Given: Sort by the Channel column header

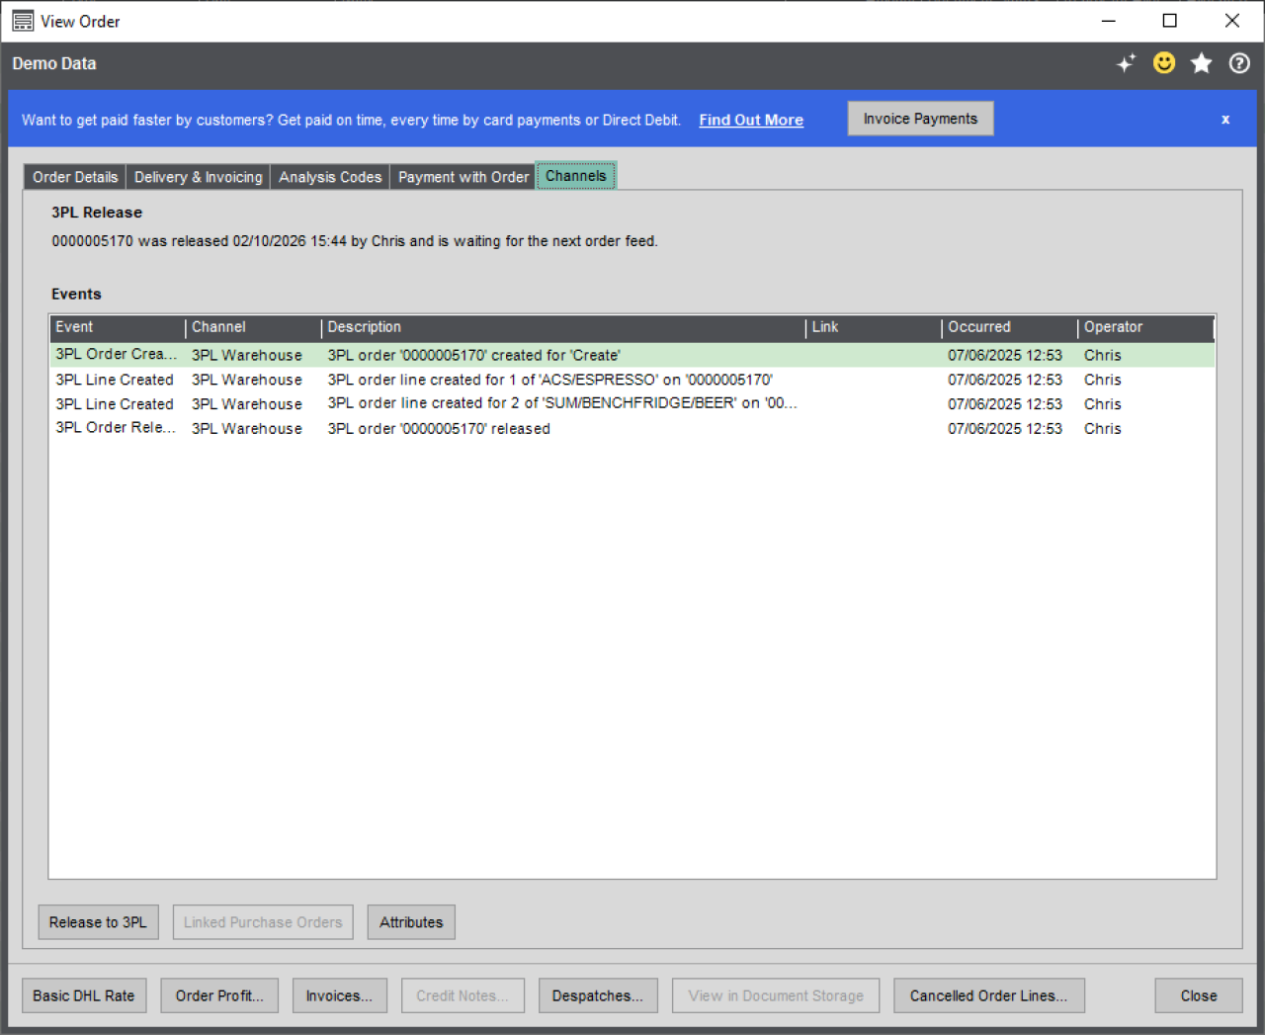Looking at the screenshot, I should 253,327.
